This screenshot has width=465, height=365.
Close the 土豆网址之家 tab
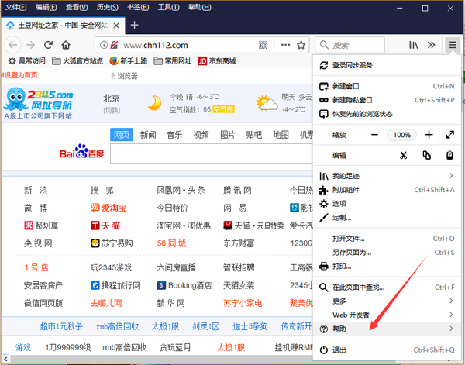click(116, 26)
